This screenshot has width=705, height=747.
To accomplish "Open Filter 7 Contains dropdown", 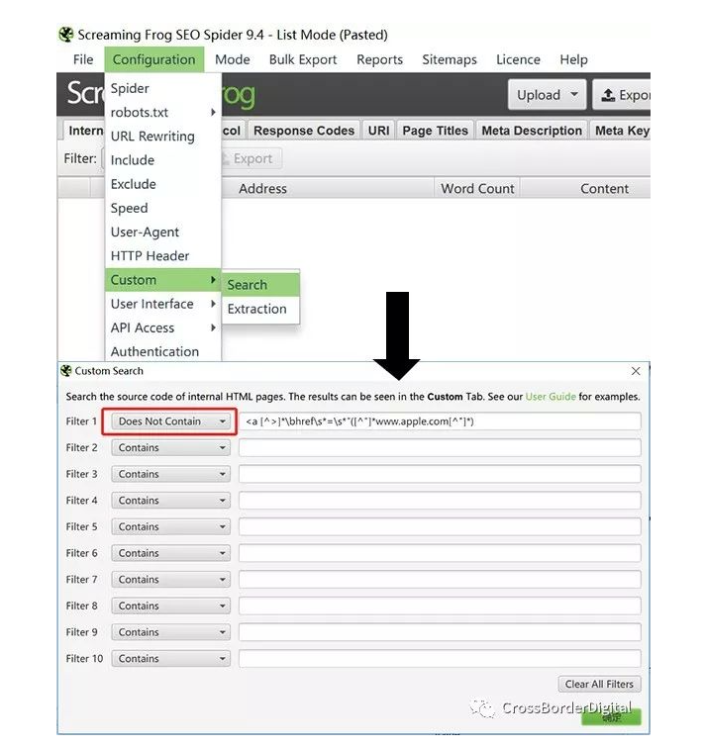I will coord(170,580).
